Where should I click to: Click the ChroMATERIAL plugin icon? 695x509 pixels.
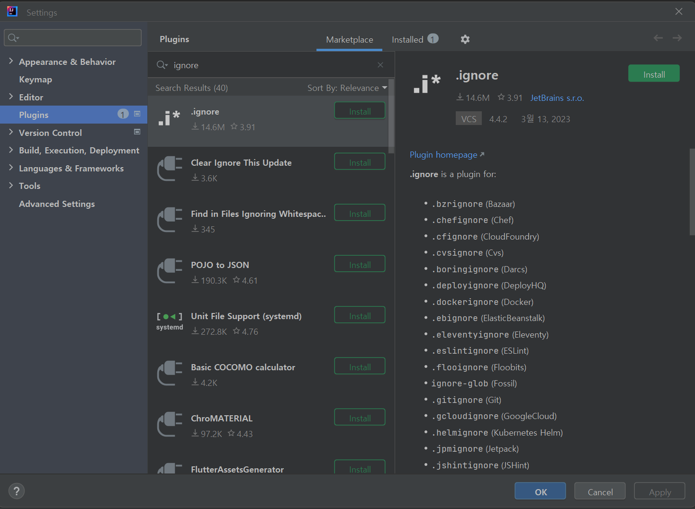[x=170, y=425]
